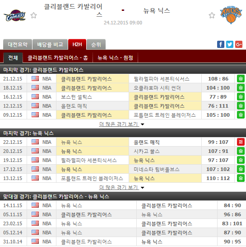
Task: Filter by 클리블랜드 카발리어스 - 홈 games
Action: (58, 58)
